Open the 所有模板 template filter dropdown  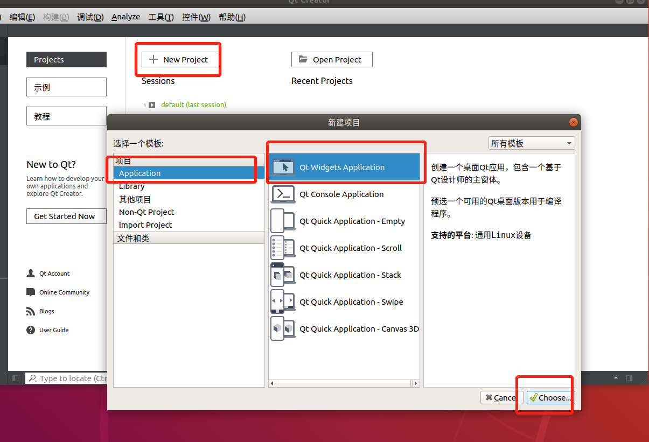531,143
